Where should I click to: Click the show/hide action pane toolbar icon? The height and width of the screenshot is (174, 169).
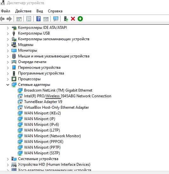pyautogui.click(x=46, y=19)
